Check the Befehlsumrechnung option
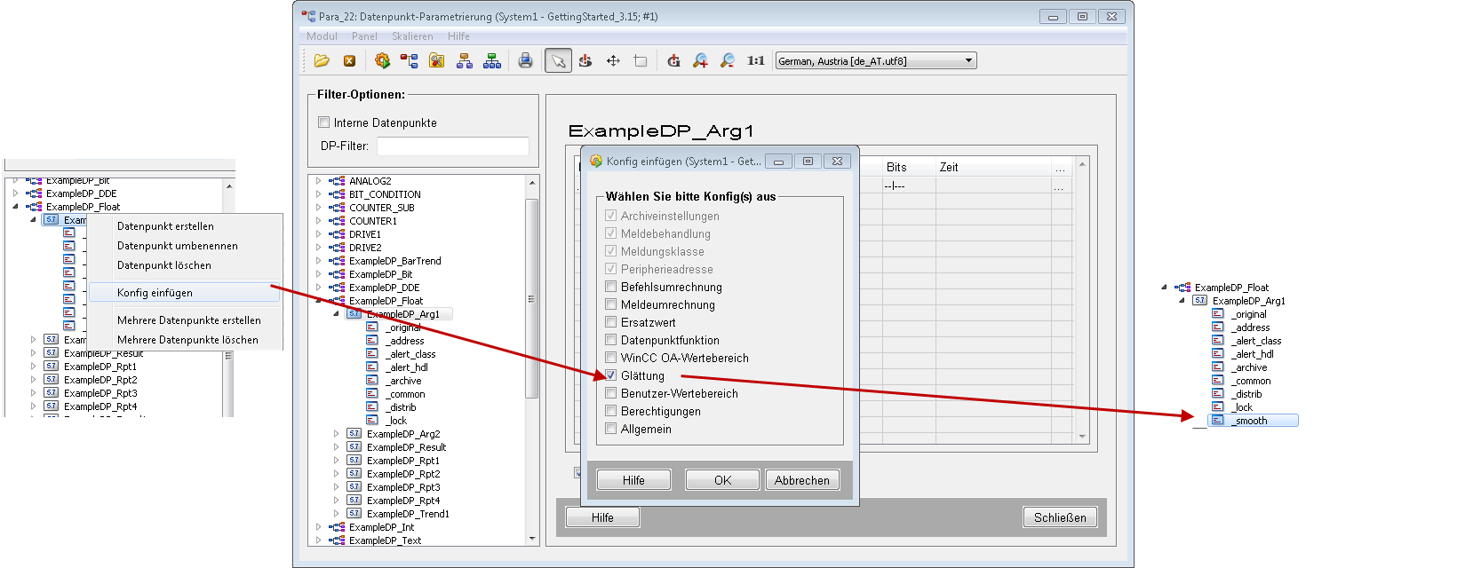The width and height of the screenshot is (1465, 568). pyautogui.click(x=610, y=287)
